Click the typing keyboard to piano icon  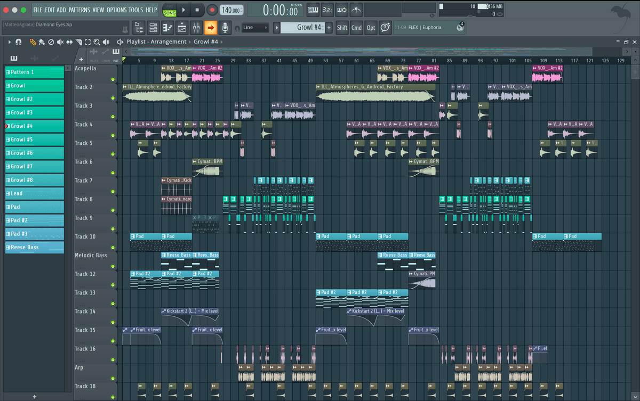[313, 10]
